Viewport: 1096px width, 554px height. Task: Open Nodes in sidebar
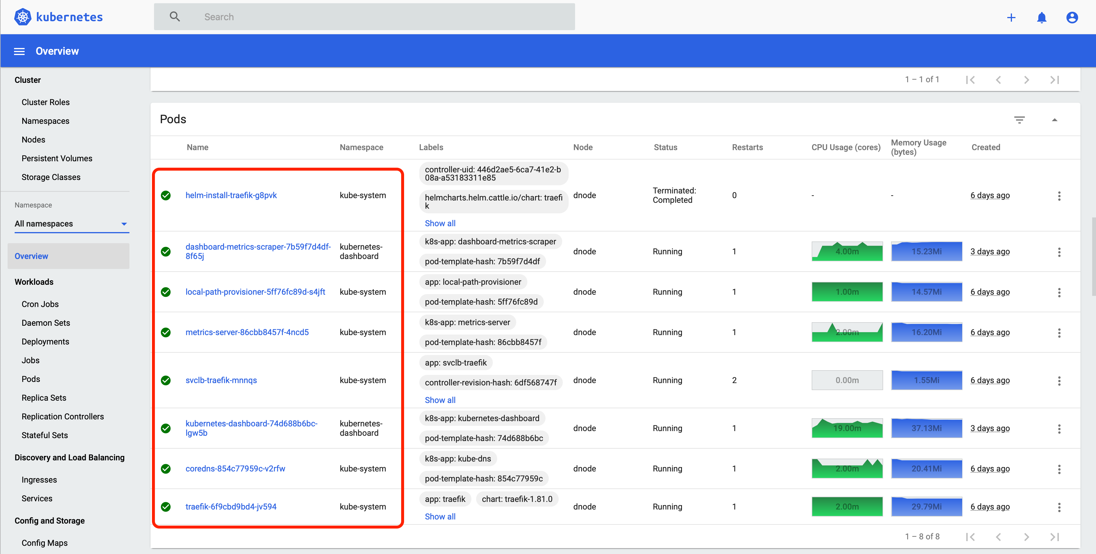pos(33,140)
